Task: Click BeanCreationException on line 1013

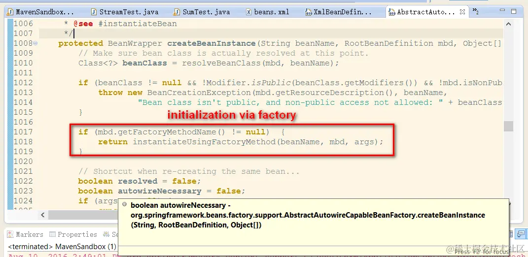Action: [x=199, y=93]
